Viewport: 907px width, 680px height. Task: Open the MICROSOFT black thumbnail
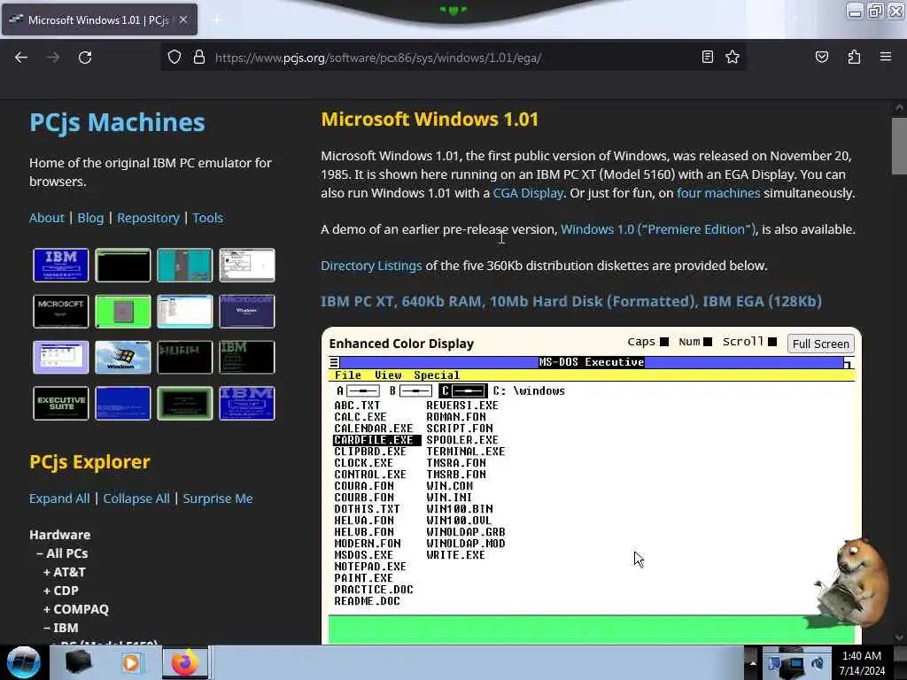(61, 311)
